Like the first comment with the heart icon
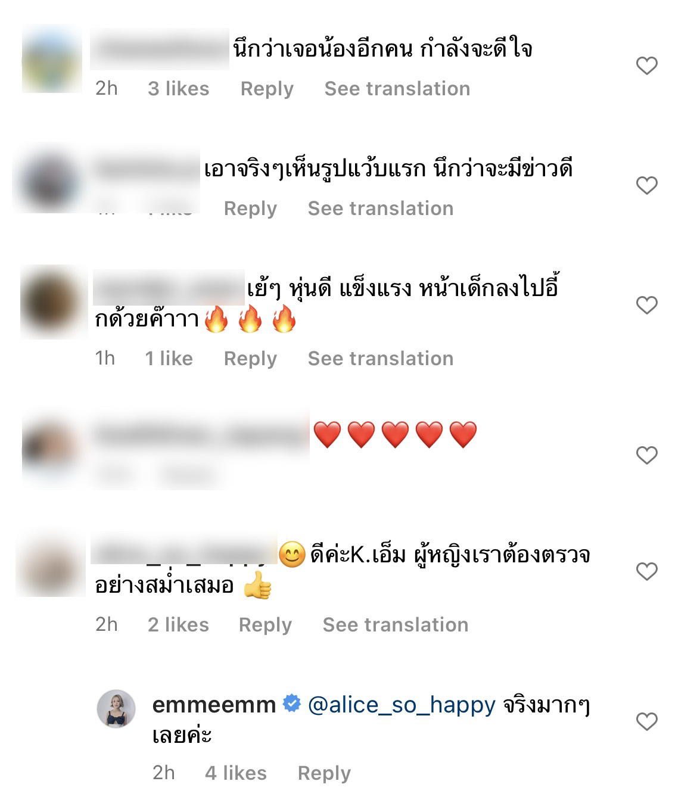This screenshot has height=806, width=697. (x=646, y=66)
